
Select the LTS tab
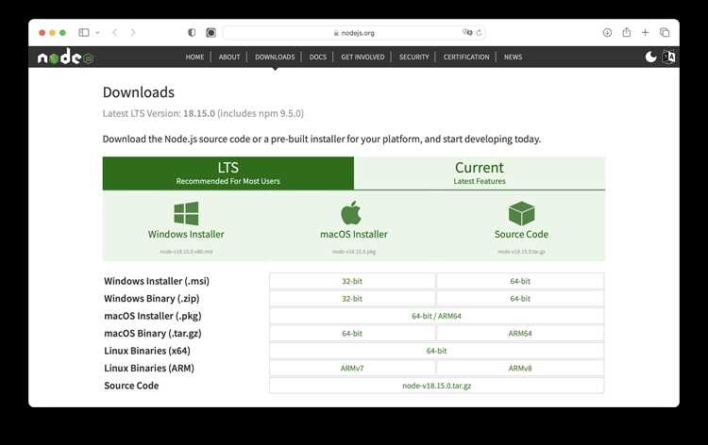[228, 173]
